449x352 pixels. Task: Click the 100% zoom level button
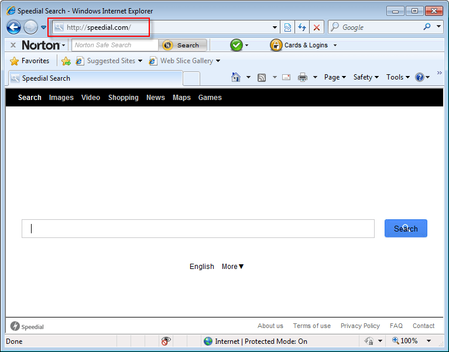click(405, 341)
